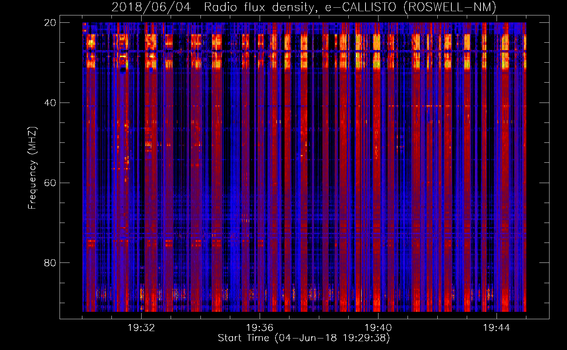Click the time tick label '19:40'
The width and height of the screenshot is (567, 350).
[378, 328]
